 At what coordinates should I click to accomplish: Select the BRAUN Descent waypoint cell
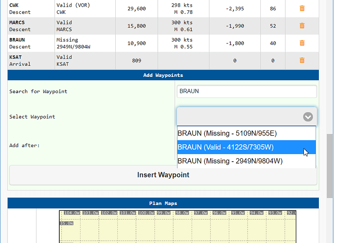point(31,43)
